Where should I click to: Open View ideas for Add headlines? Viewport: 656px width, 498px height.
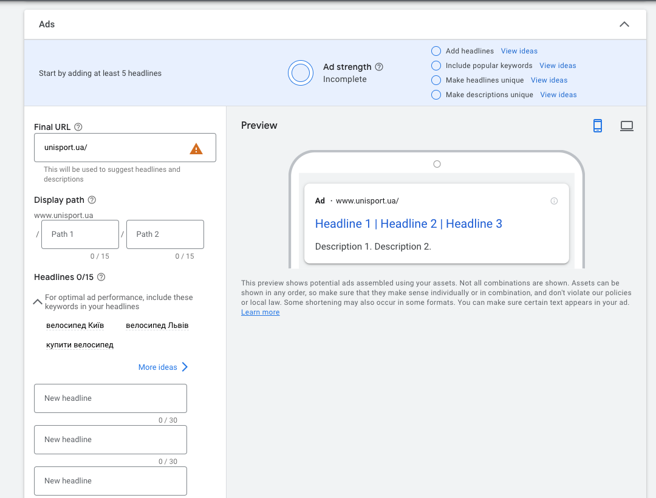[x=519, y=51]
